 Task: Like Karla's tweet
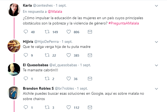pos(69,32)
